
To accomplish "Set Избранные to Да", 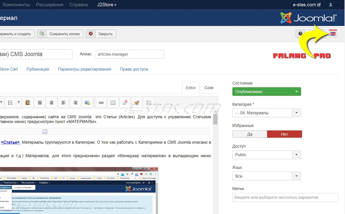I will coord(250,134).
